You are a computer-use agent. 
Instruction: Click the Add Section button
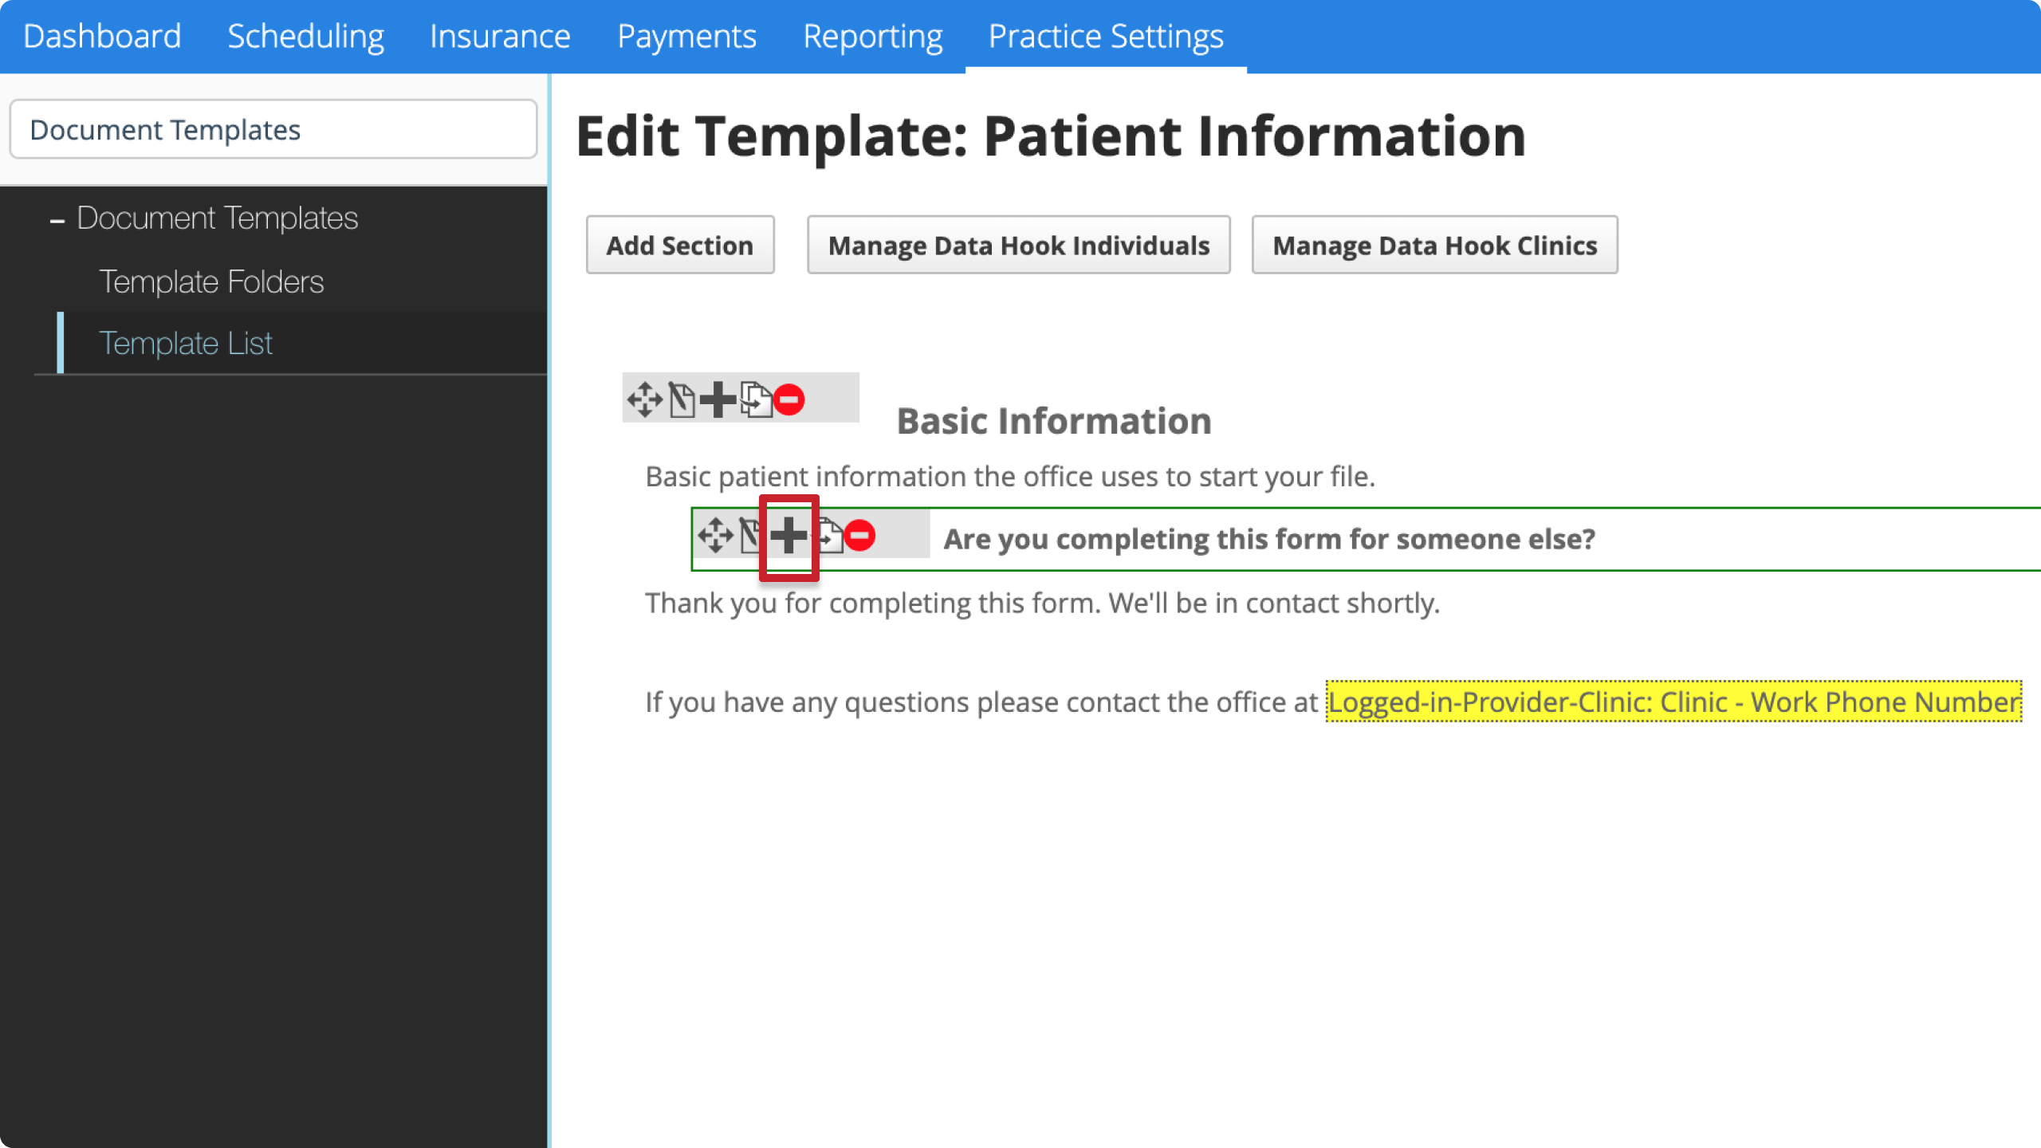click(x=680, y=246)
